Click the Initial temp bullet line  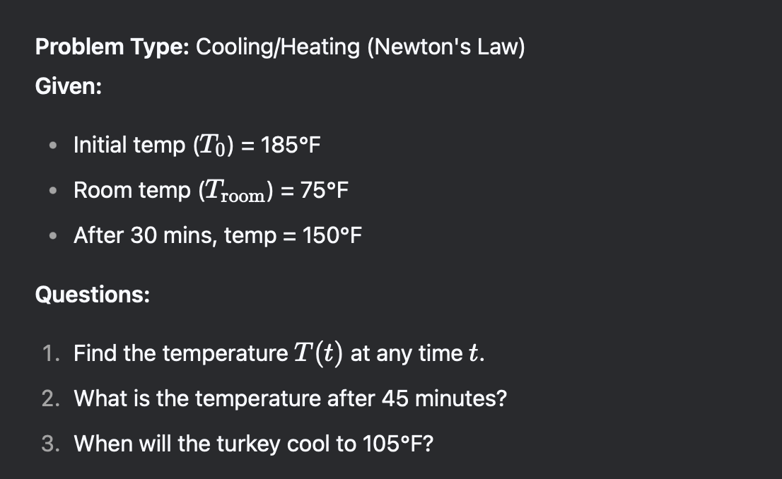pos(197,145)
